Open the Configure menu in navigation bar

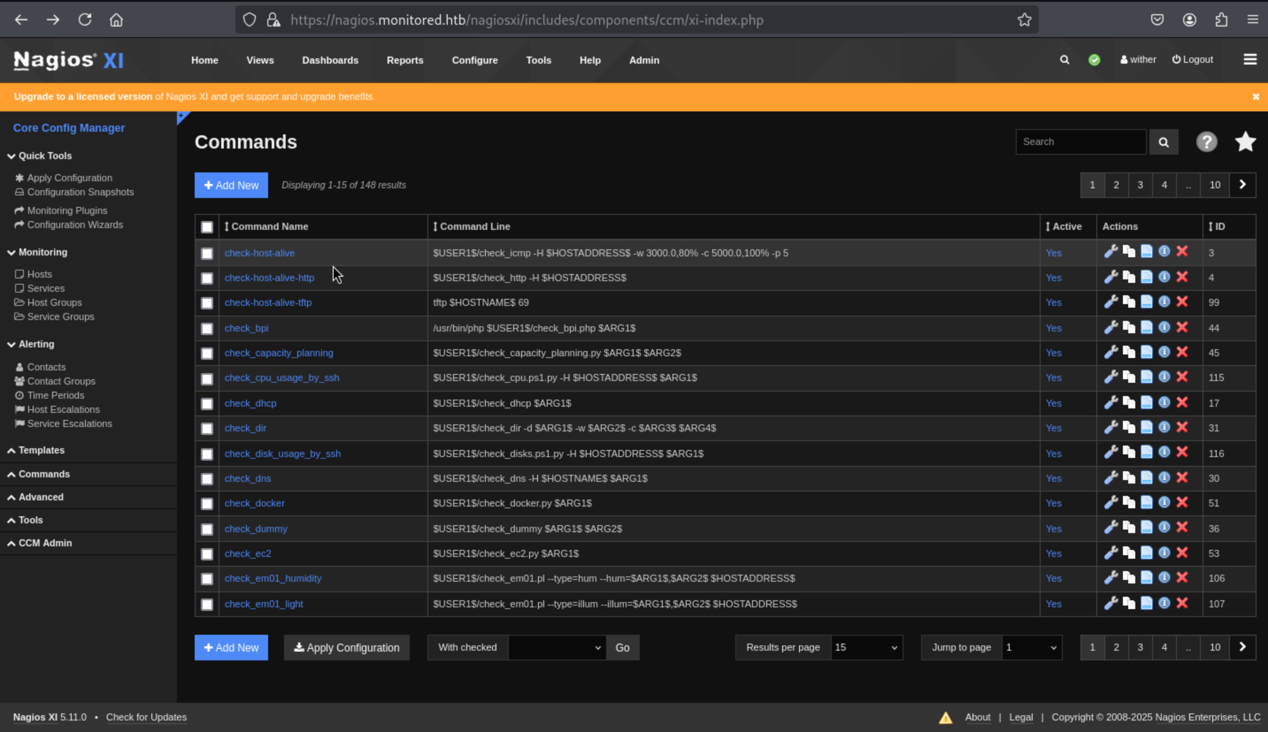(x=474, y=60)
